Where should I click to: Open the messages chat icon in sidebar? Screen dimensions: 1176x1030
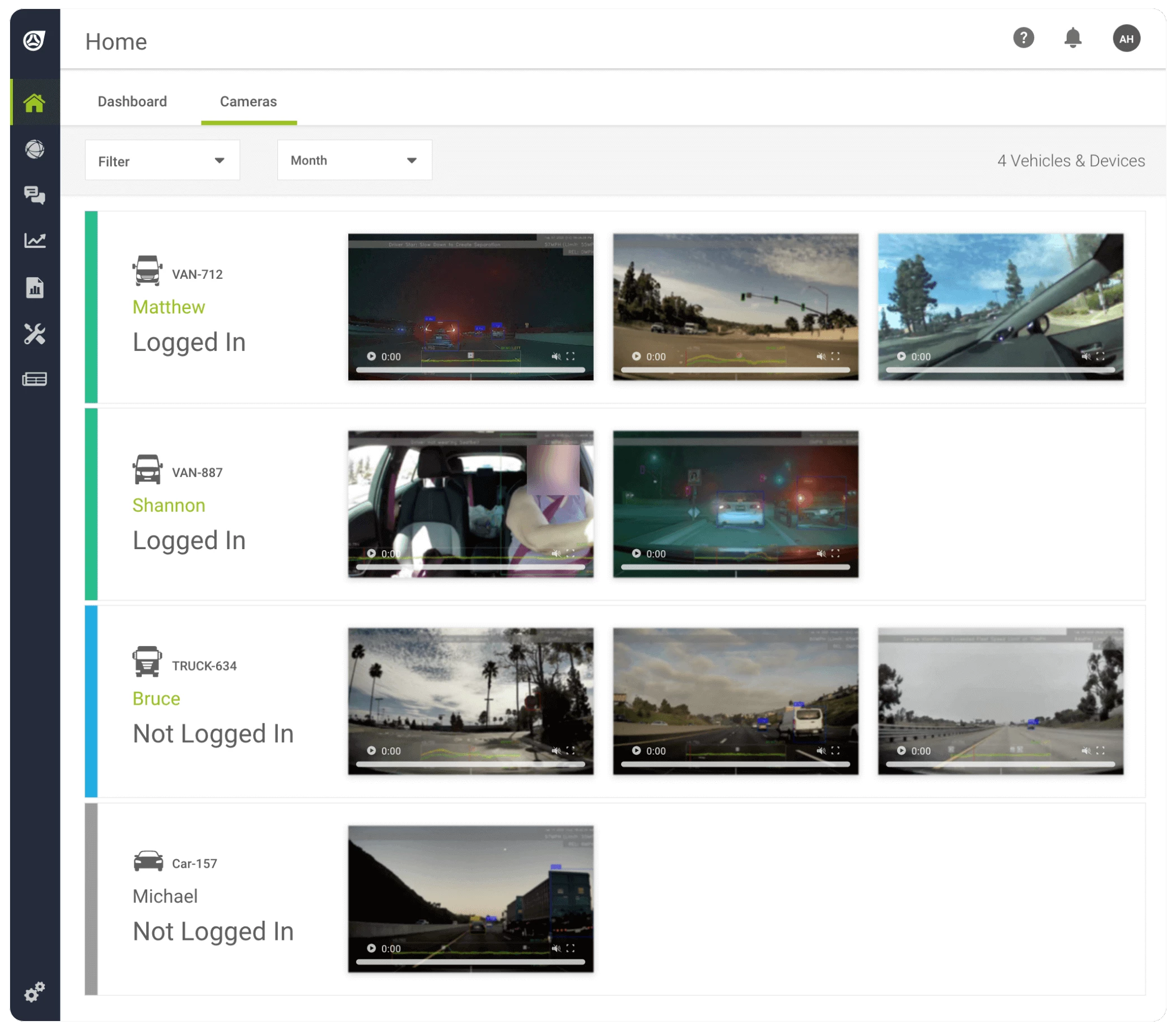click(x=35, y=195)
